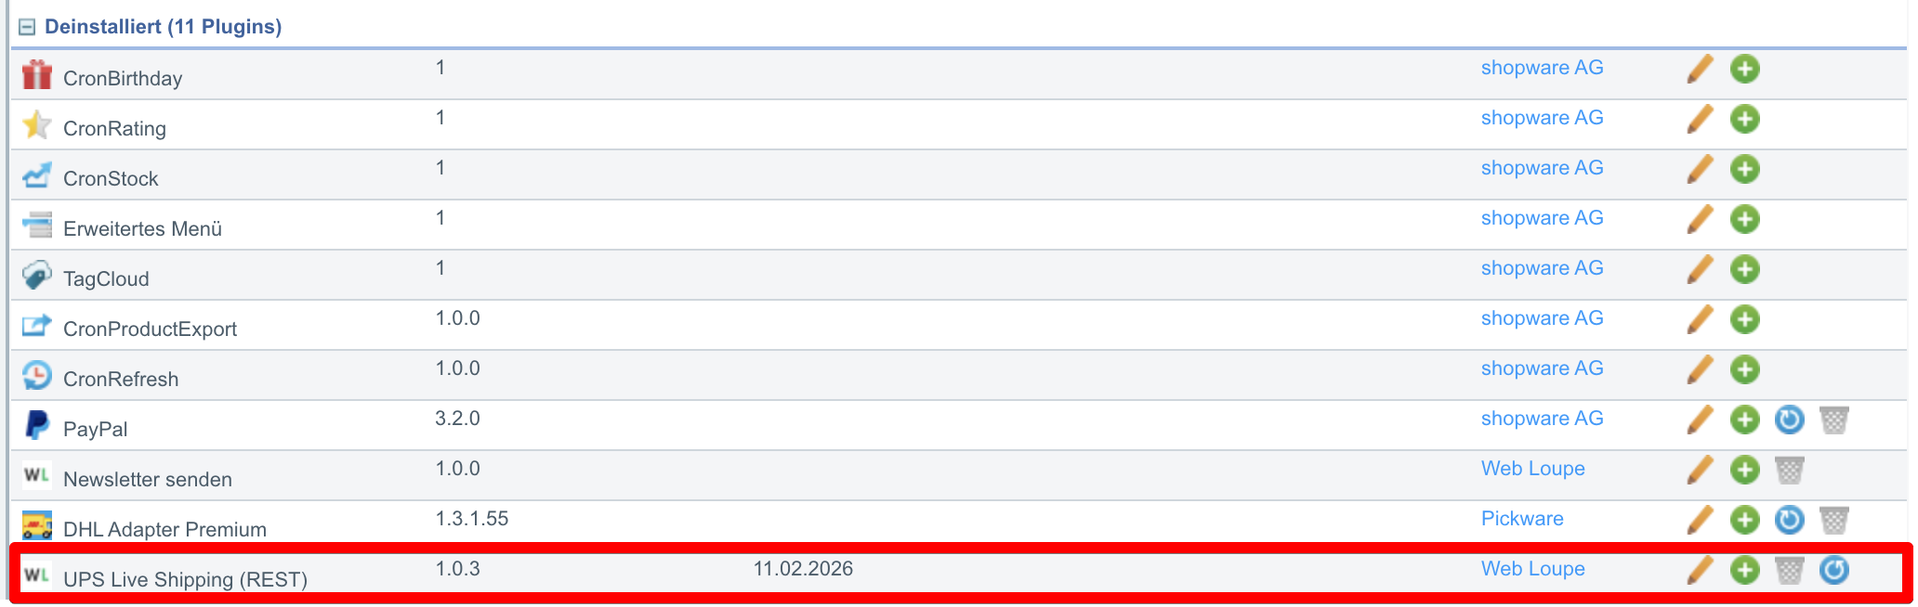
Task: Update UPS Live Shipping via blue arrow icon
Action: 1833,570
